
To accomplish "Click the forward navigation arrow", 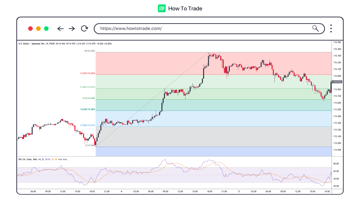I will tap(72, 29).
